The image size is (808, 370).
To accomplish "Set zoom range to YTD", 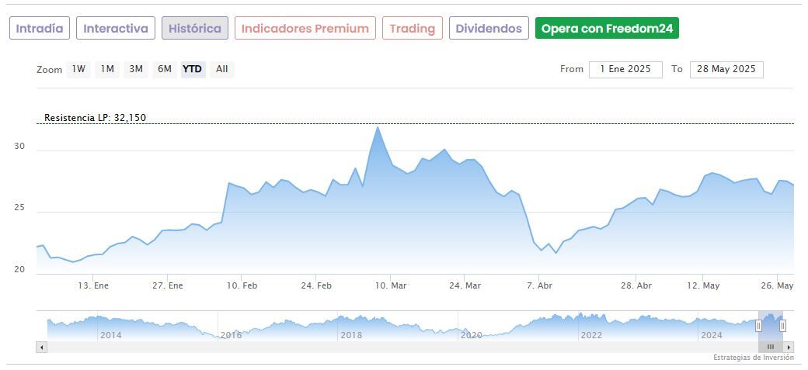I will click(x=192, y=69).
